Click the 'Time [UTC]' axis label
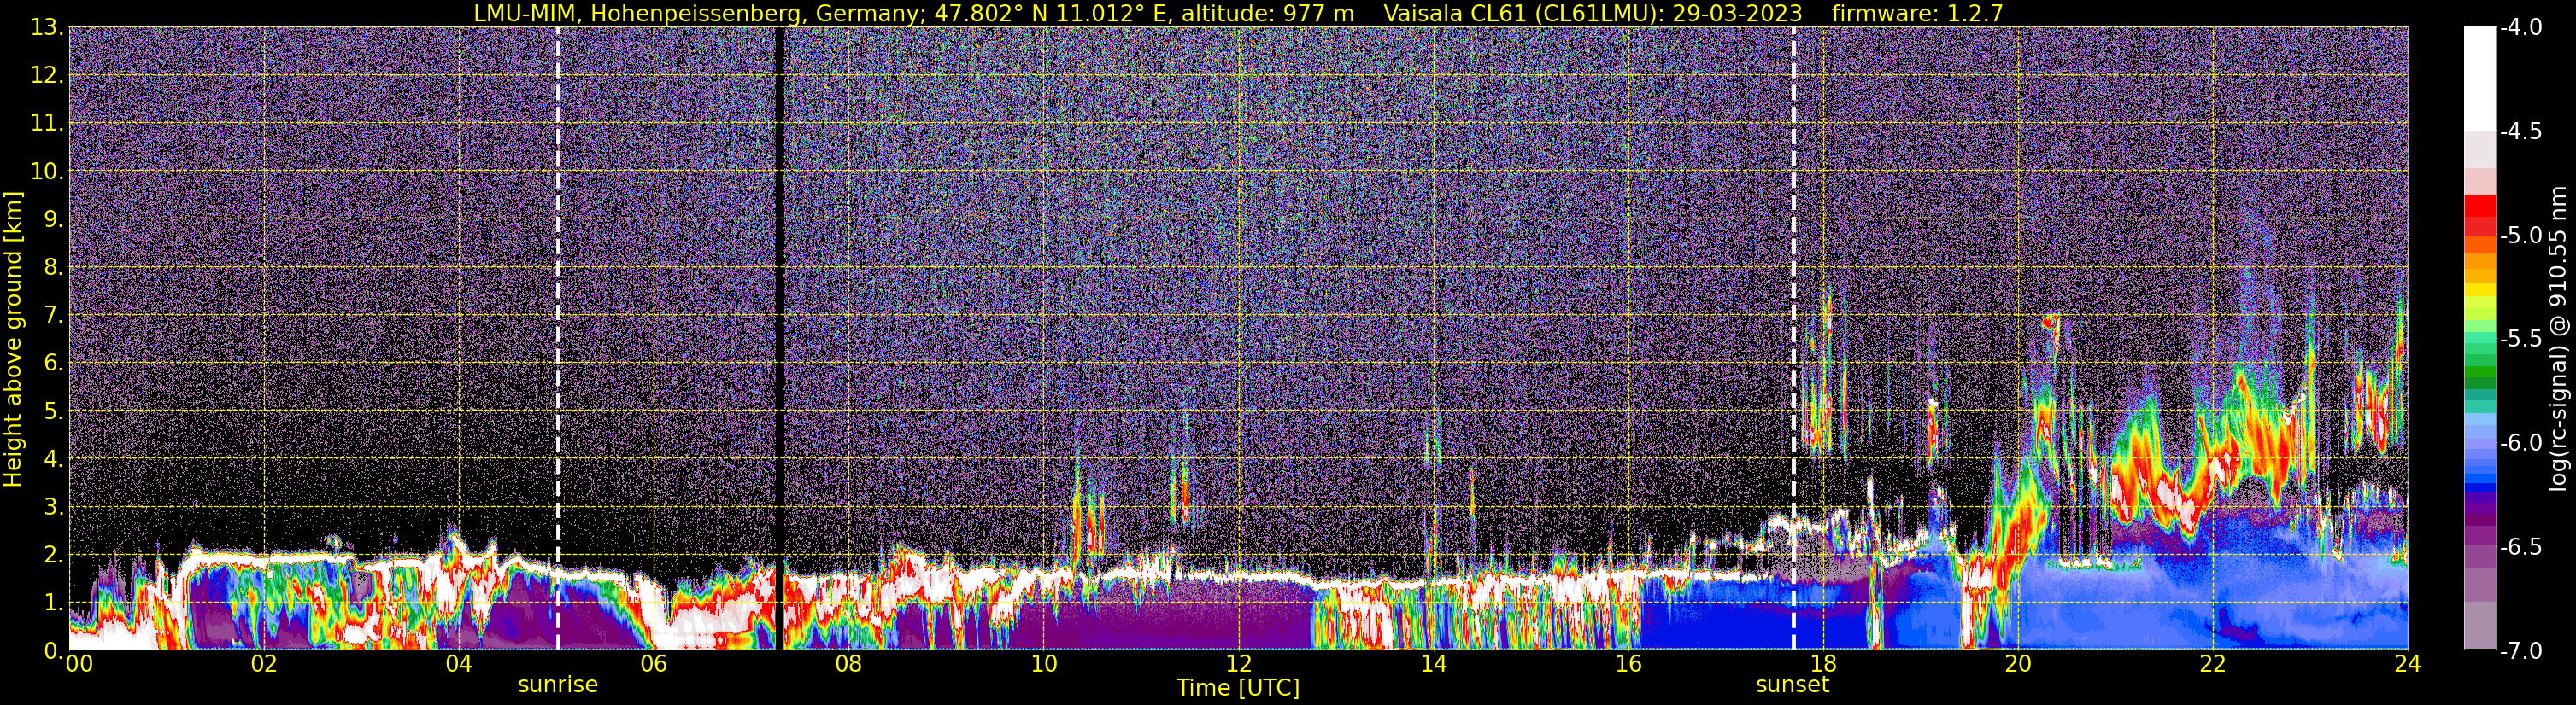Image resolution: width=2576 pixels, height=705 pixels. tap(1238, 688)
